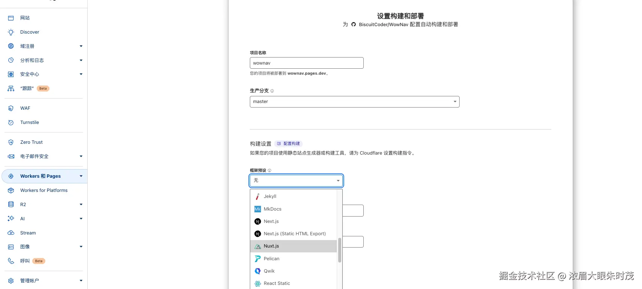Expand the AI sidebar arrow
This screenshot has width=642, height=289.
coord(81,219)
